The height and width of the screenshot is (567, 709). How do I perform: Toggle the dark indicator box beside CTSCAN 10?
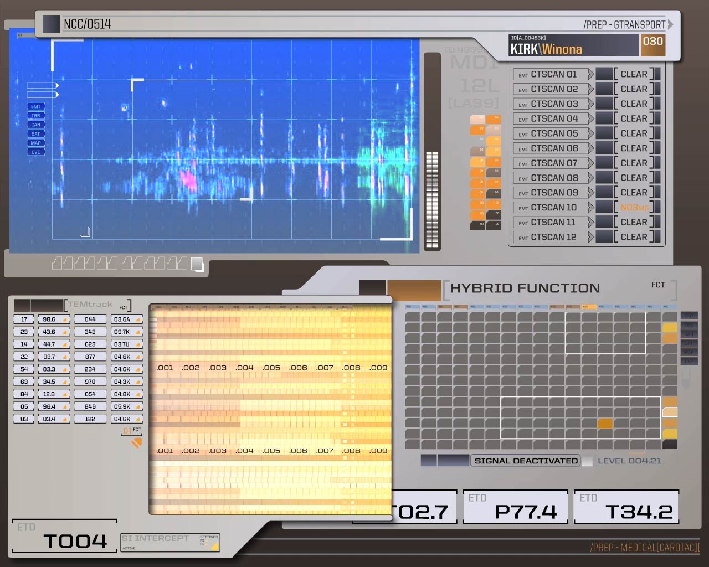click(604, 208)
